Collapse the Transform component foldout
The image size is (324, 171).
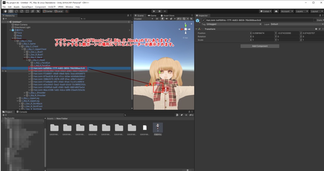tap(196, 29)
